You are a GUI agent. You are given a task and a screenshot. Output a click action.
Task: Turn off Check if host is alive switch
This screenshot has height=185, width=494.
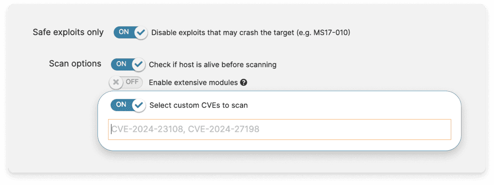(128, 64)
